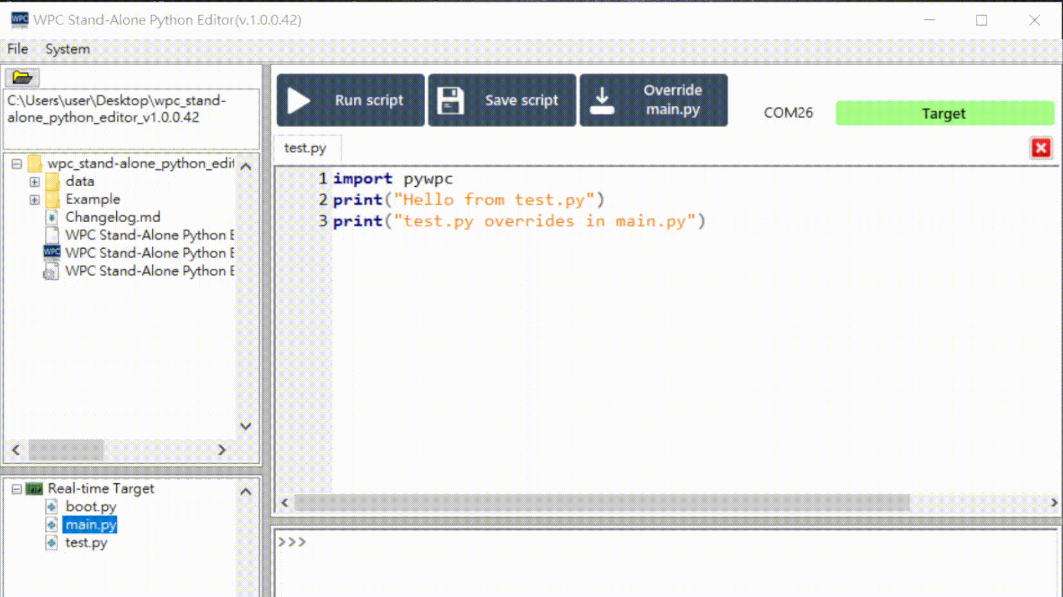Click the Run script play icon
Image resolution: width=1063 pixels, height=597 pixels.
tap(299, 101)
